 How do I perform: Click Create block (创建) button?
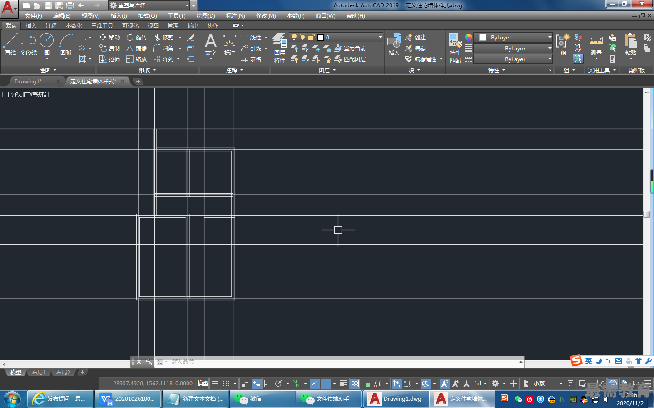(x=415, y=37)
